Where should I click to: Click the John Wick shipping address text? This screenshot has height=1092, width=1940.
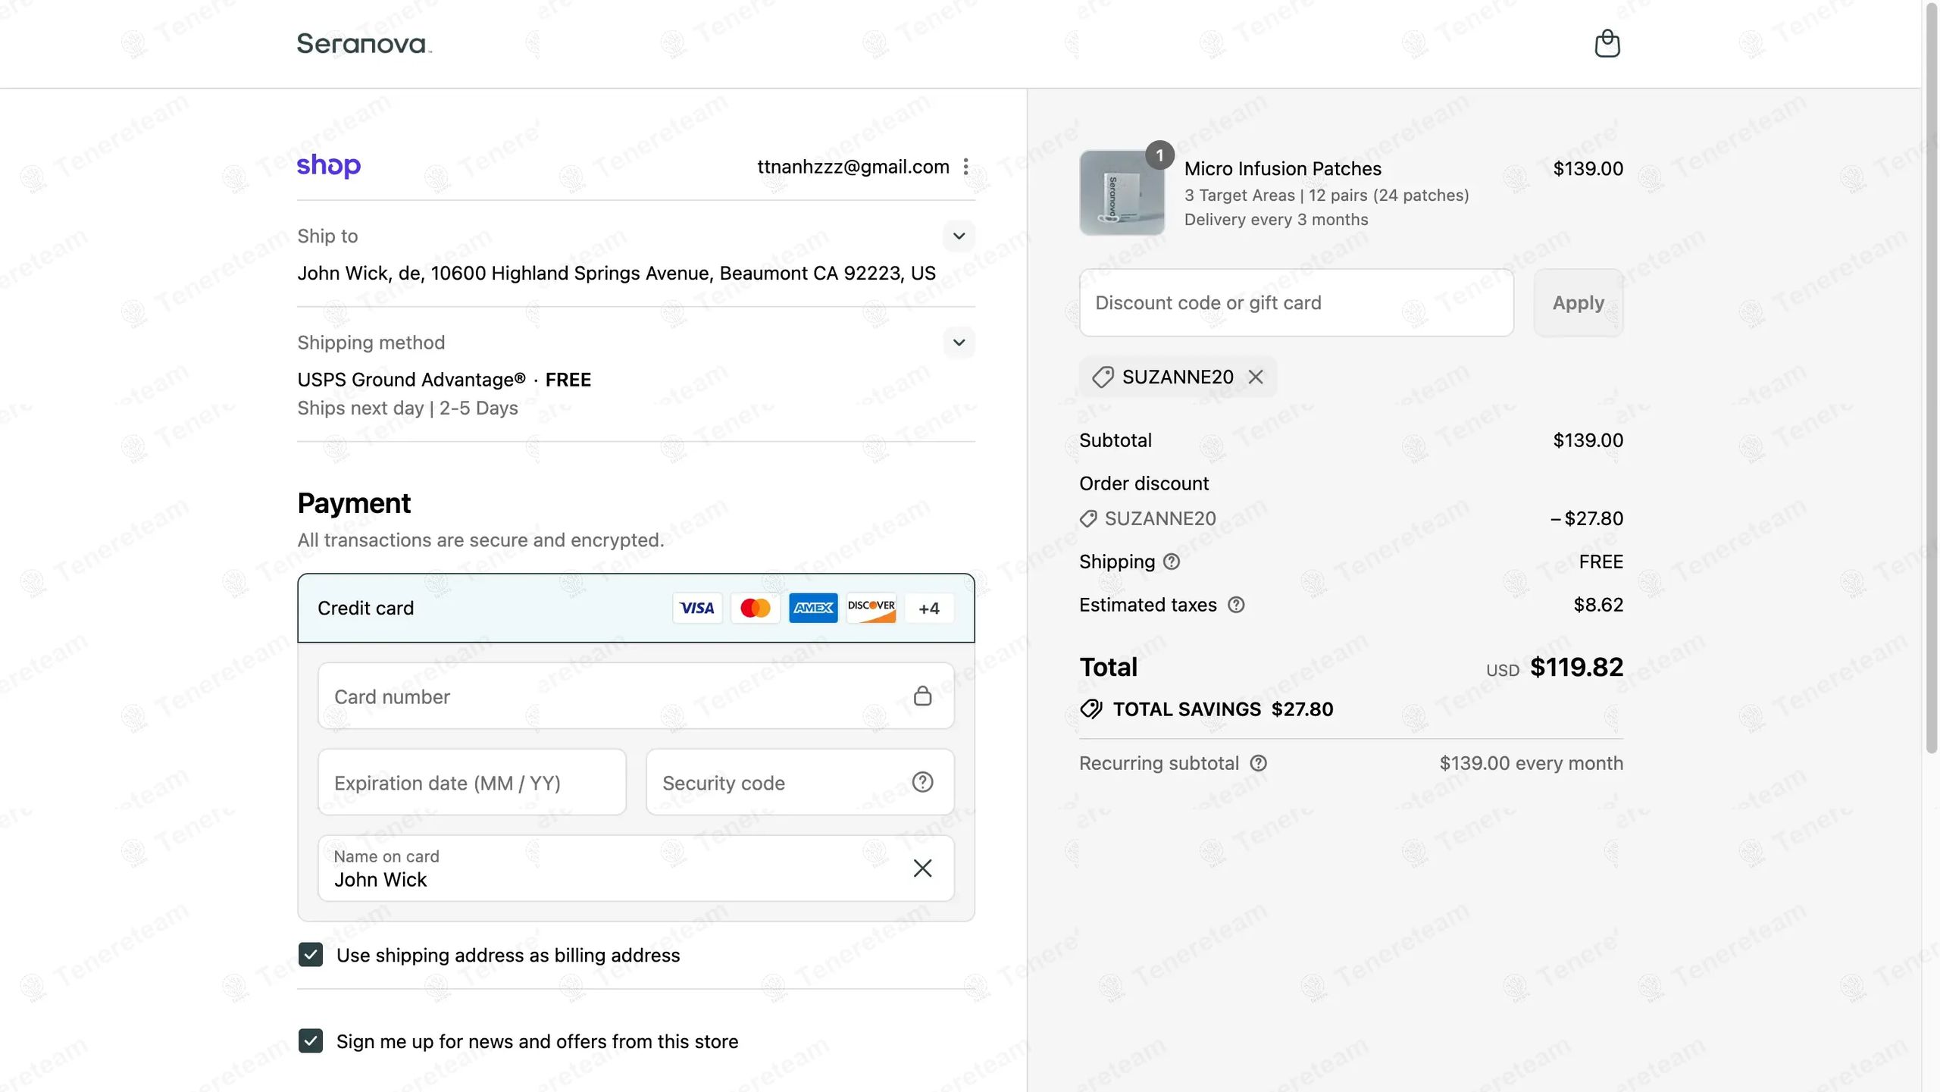coord(616,273)
